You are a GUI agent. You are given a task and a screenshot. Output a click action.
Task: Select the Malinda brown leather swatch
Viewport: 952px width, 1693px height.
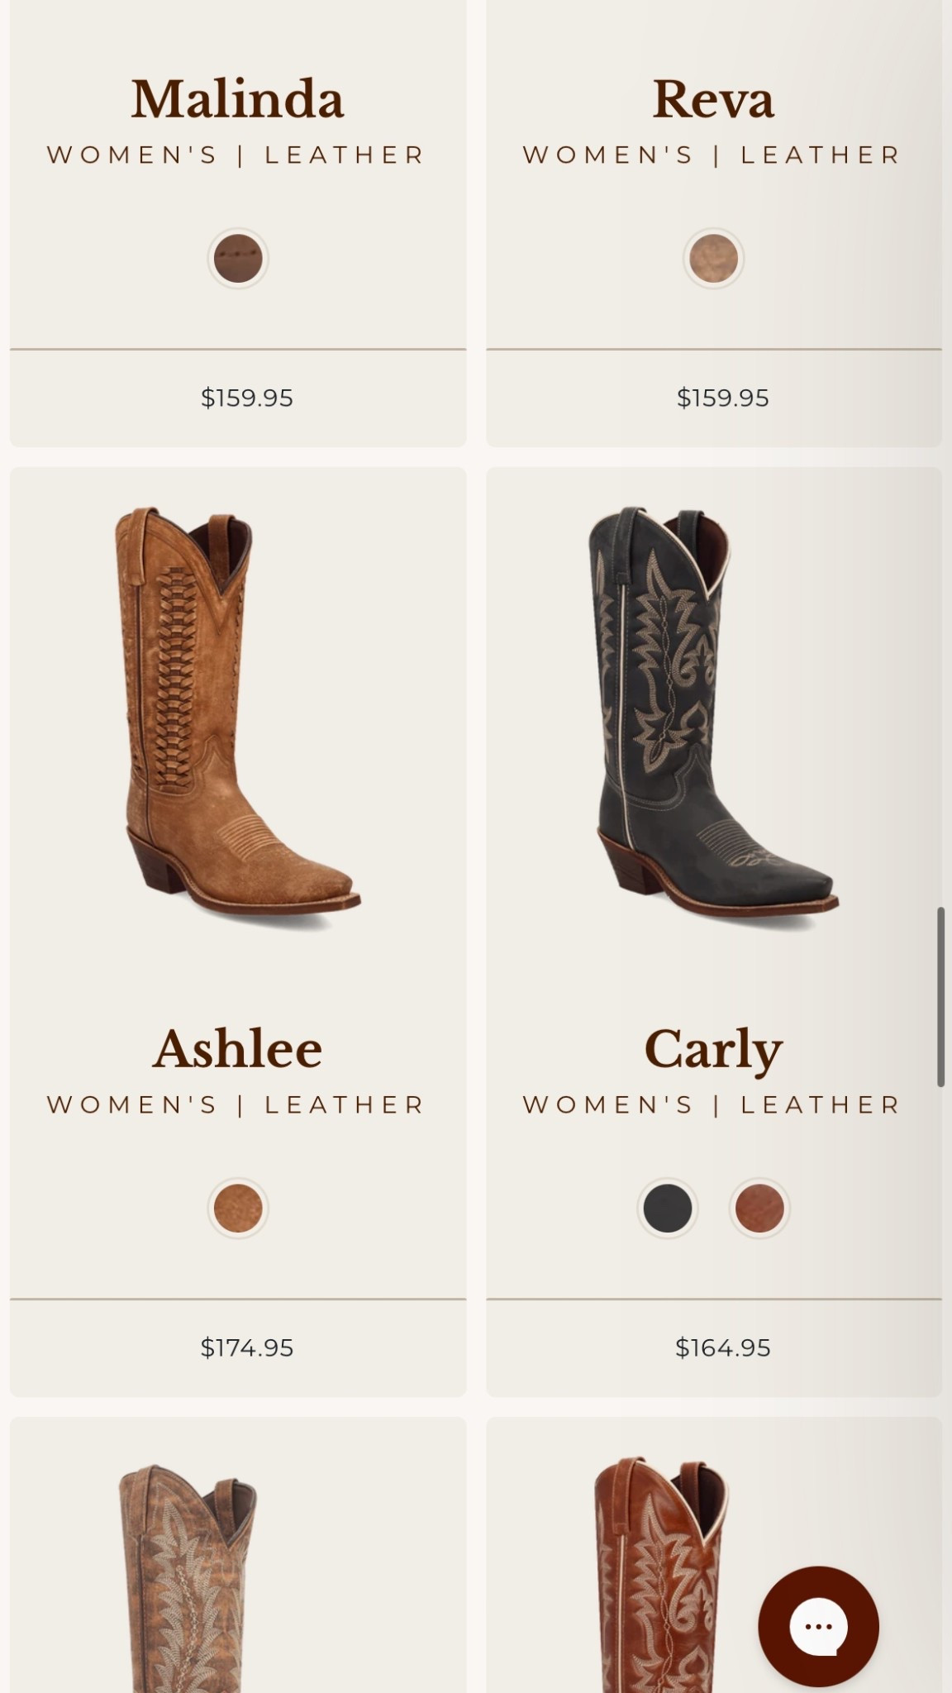click(238, 258)
